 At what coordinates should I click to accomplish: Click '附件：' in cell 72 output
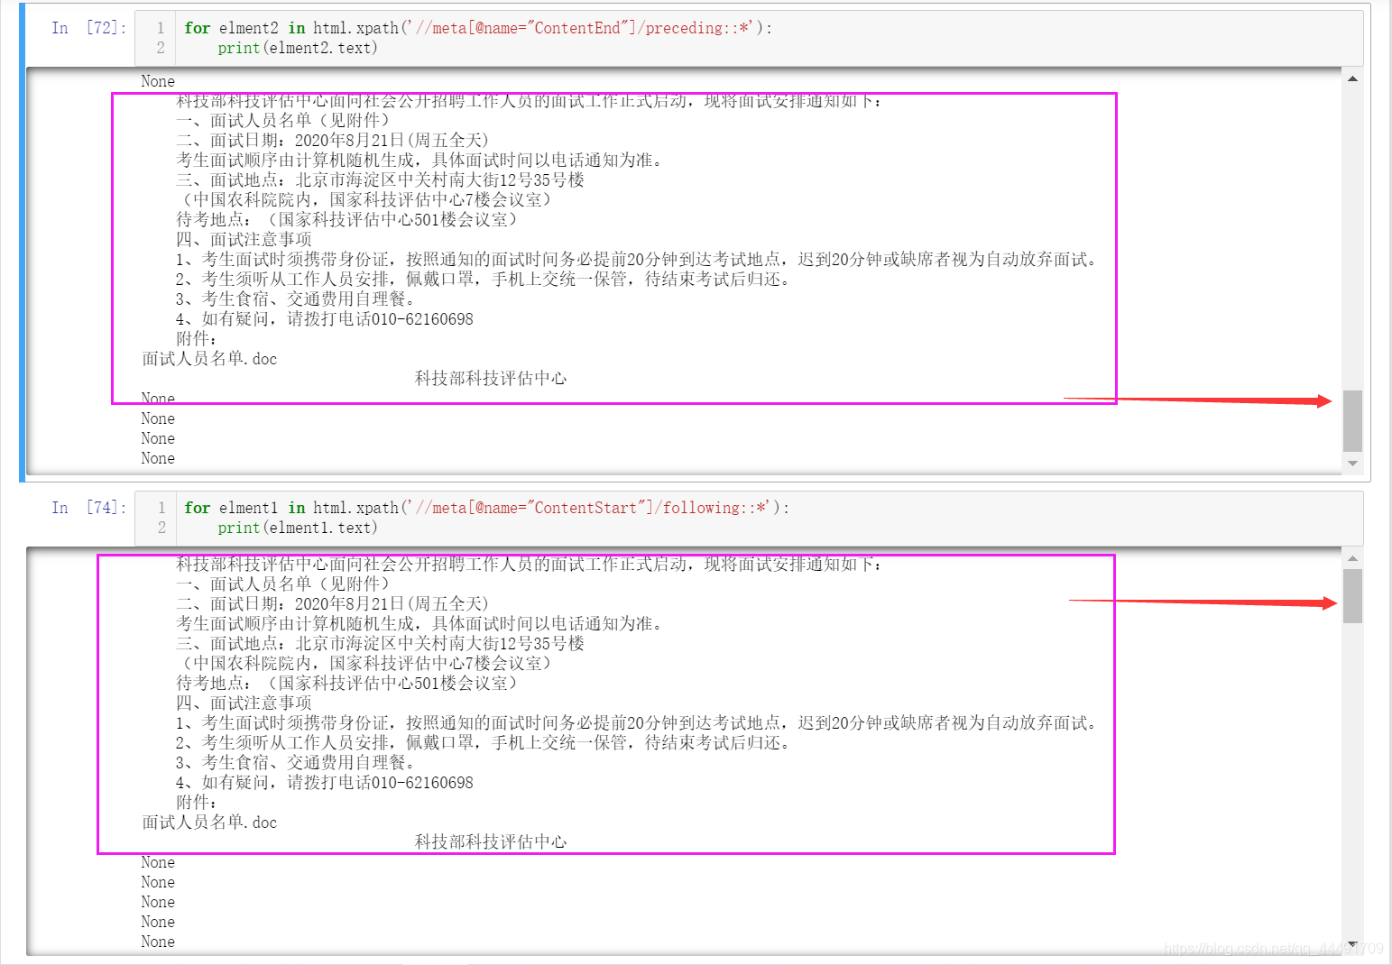pyautogui.click(x=197, y=338)
